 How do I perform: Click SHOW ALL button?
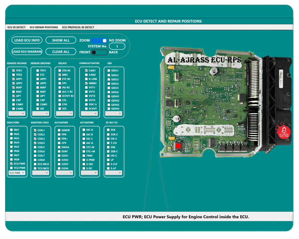pyautogui.click(x=61, y=40)
